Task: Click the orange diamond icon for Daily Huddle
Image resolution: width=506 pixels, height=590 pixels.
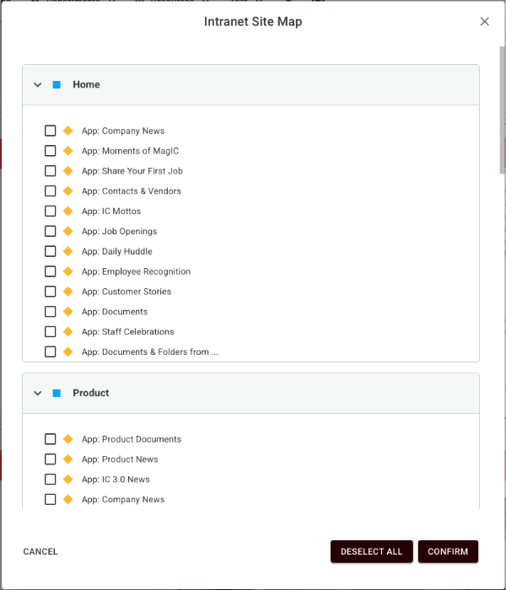Action: 68,252
